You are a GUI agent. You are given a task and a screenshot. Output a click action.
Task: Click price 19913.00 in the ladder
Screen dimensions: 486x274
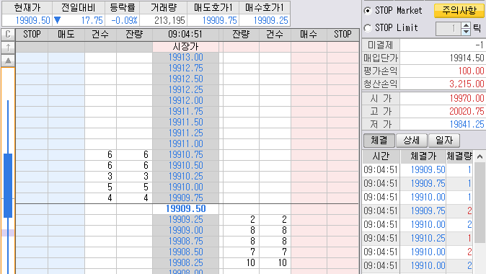185,58
